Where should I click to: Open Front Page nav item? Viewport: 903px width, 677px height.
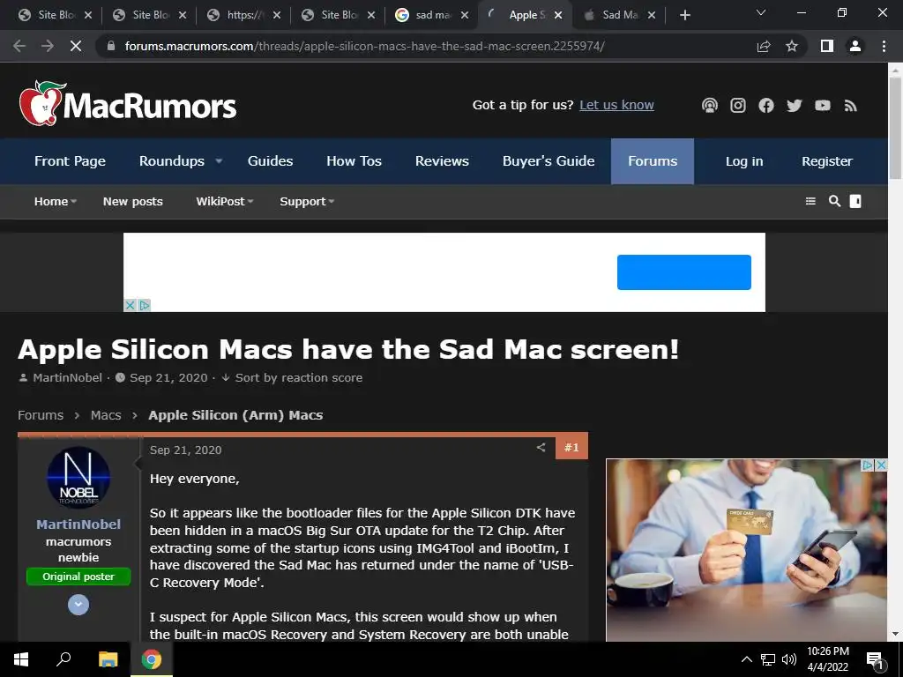[70, 161]
